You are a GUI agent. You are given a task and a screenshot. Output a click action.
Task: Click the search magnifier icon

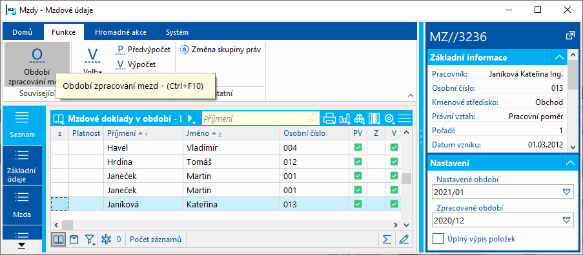point(314,118)
